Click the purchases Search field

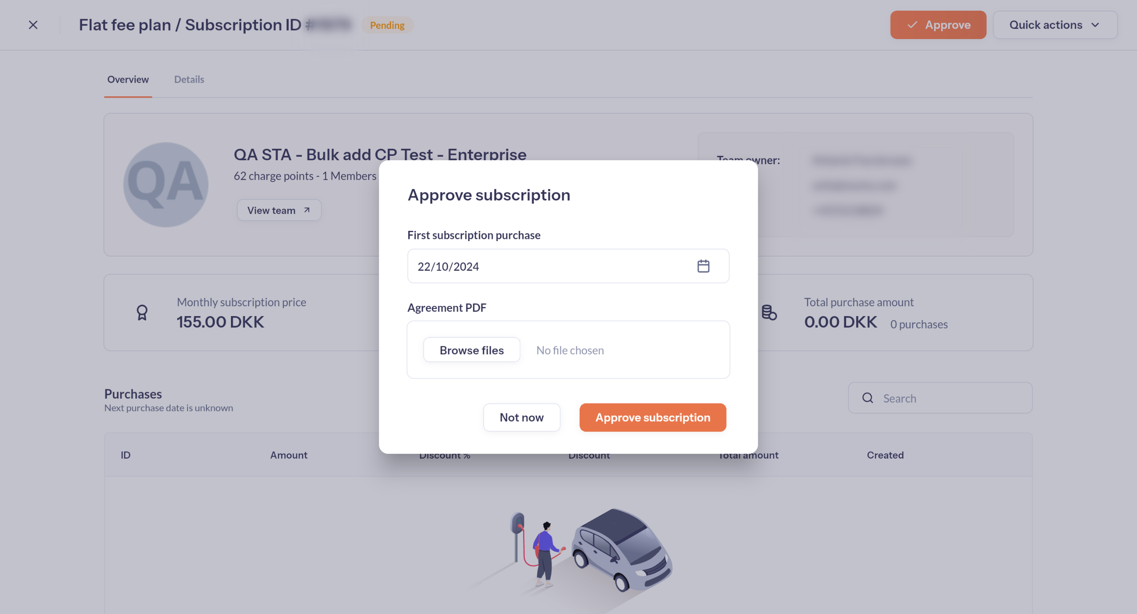point(940,398)
